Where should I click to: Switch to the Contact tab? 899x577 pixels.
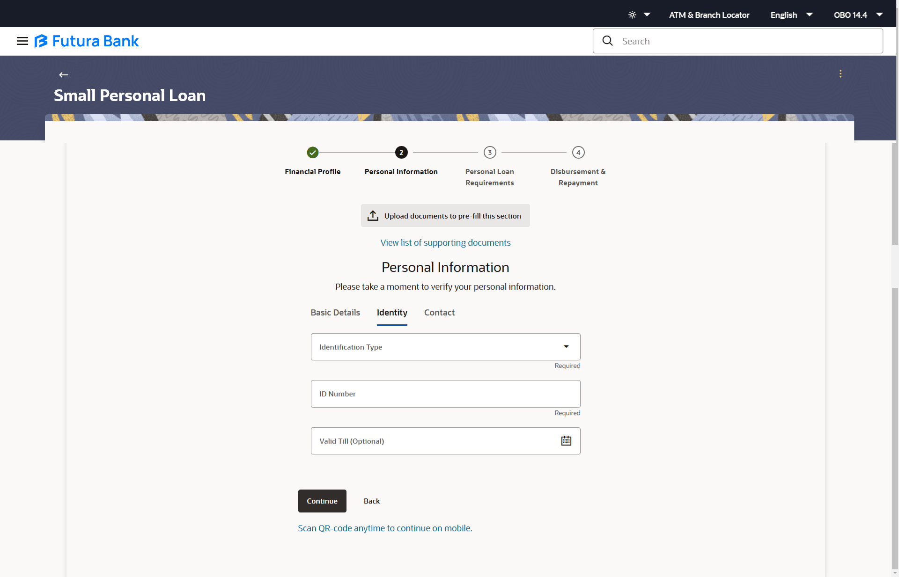coord(439,313)
